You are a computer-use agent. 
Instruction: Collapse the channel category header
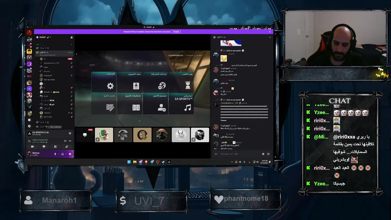[x=38, y=44]
